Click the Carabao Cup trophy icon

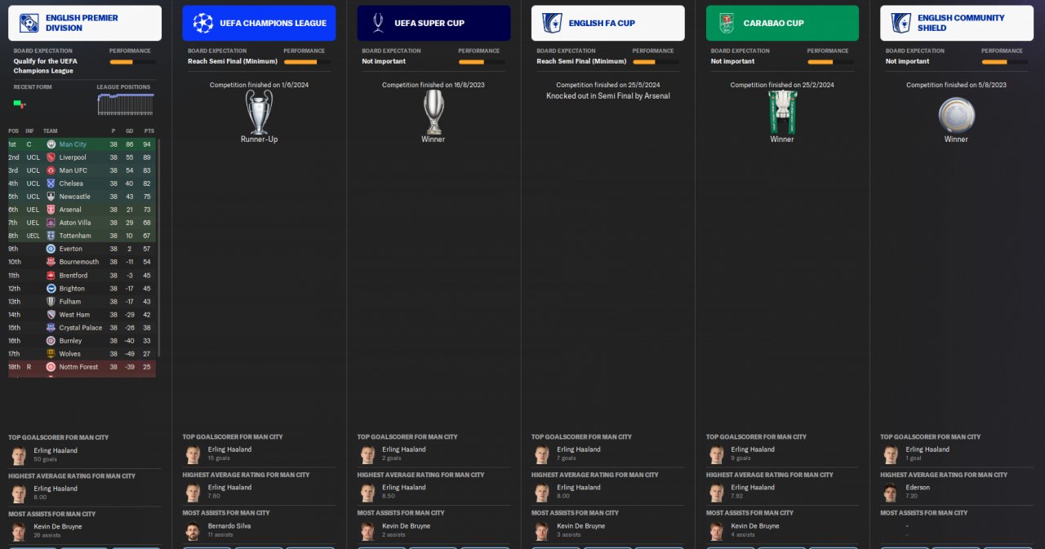(x=782, y=112)
